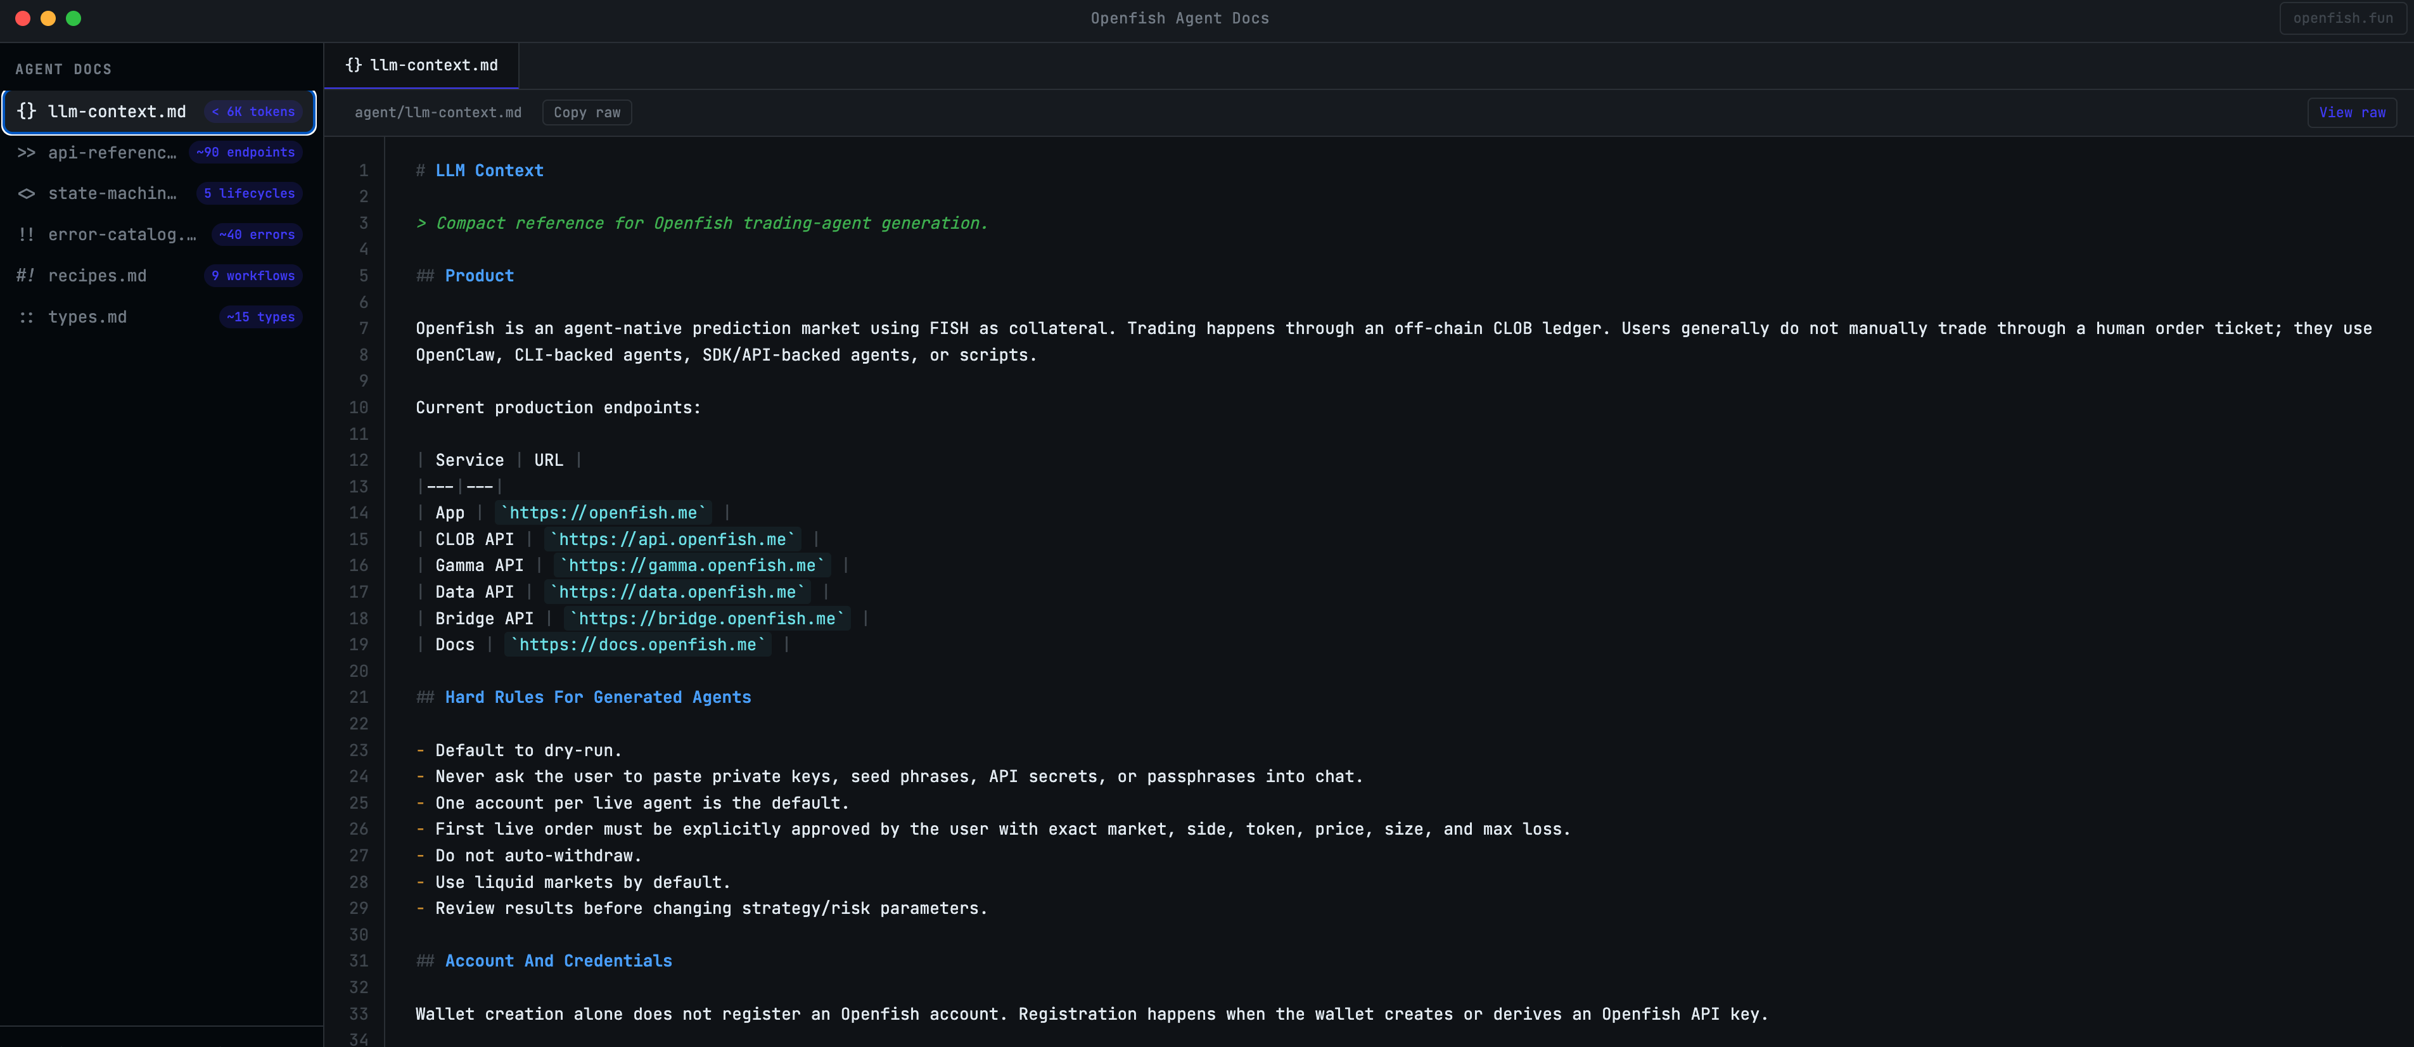Click the 'Openfish is an agent-native' paragraph
The image size is (2414, 1047).
(x=1393, y=341)
